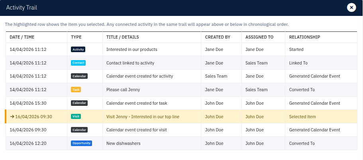This screenshot has height=160, width=363.
Task: Click the Visit type badge
Action: pyautogui.click(x=76, y=117)
